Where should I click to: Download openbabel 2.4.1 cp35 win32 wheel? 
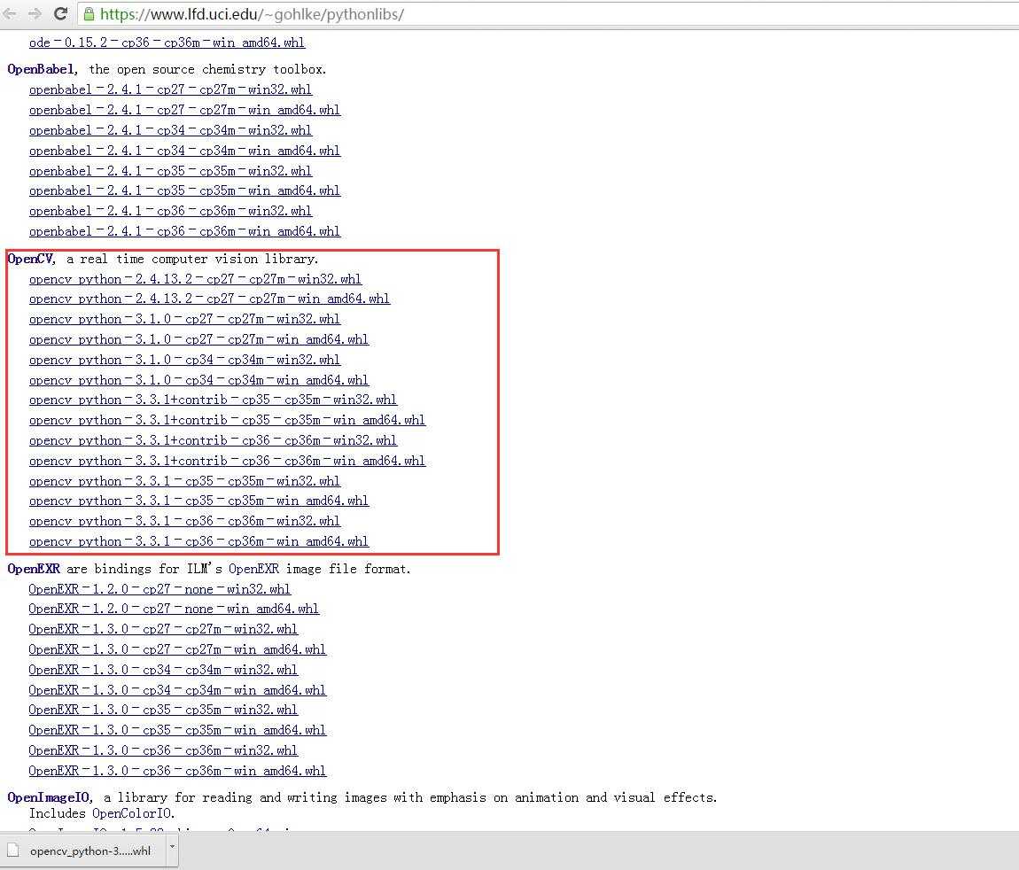point(170,171)
